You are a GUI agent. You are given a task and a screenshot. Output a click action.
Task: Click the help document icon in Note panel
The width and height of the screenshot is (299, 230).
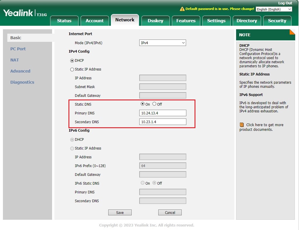tap(242, 125)
